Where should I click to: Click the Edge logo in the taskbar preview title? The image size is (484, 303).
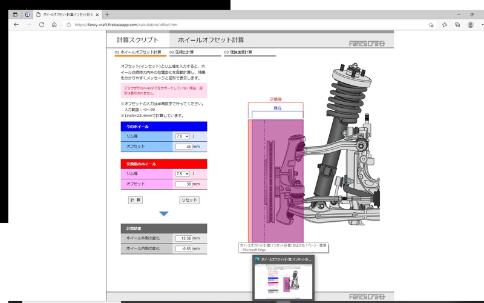point(257,260)
